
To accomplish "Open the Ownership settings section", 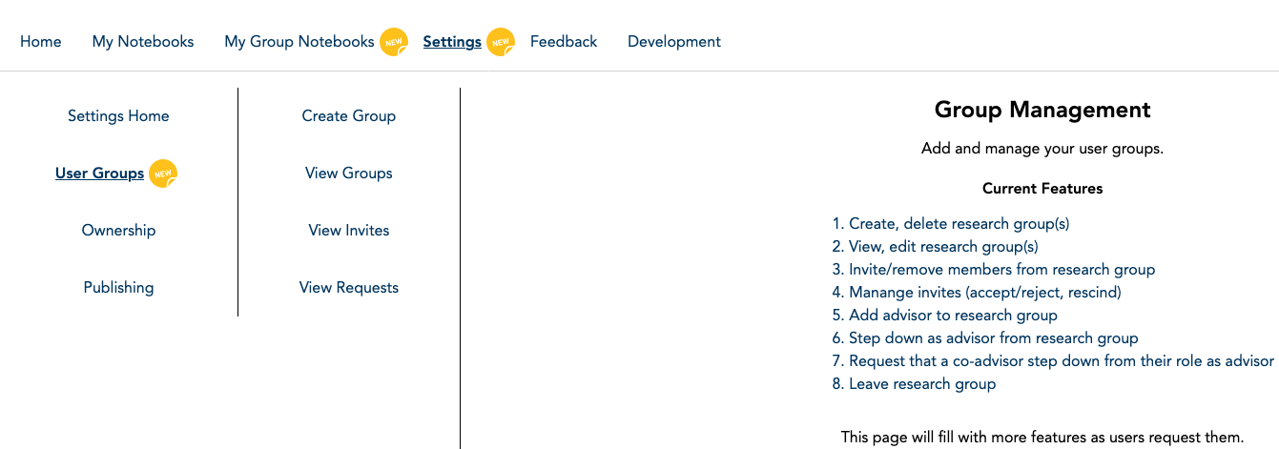I will (x=118, y=231).
